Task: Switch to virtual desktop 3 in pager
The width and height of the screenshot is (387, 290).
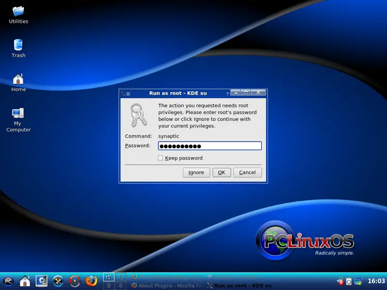Action: (x=108, y=286)
